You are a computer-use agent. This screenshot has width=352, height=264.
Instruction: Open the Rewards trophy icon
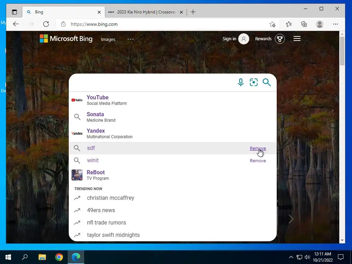[x=280, y=39]
